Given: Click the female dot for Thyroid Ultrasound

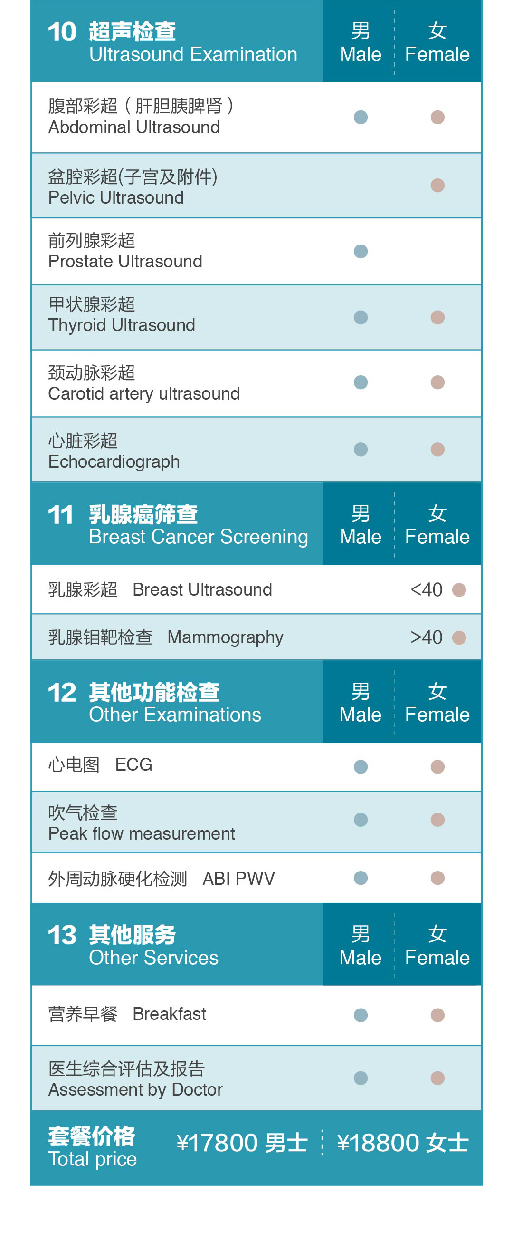Looking at the screenshot, I should (437, 317).
